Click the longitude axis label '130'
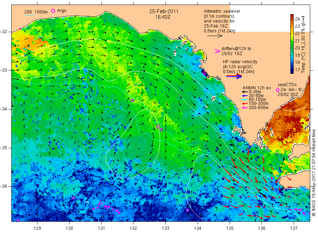318x233 pixels. [x=69, y=228]
